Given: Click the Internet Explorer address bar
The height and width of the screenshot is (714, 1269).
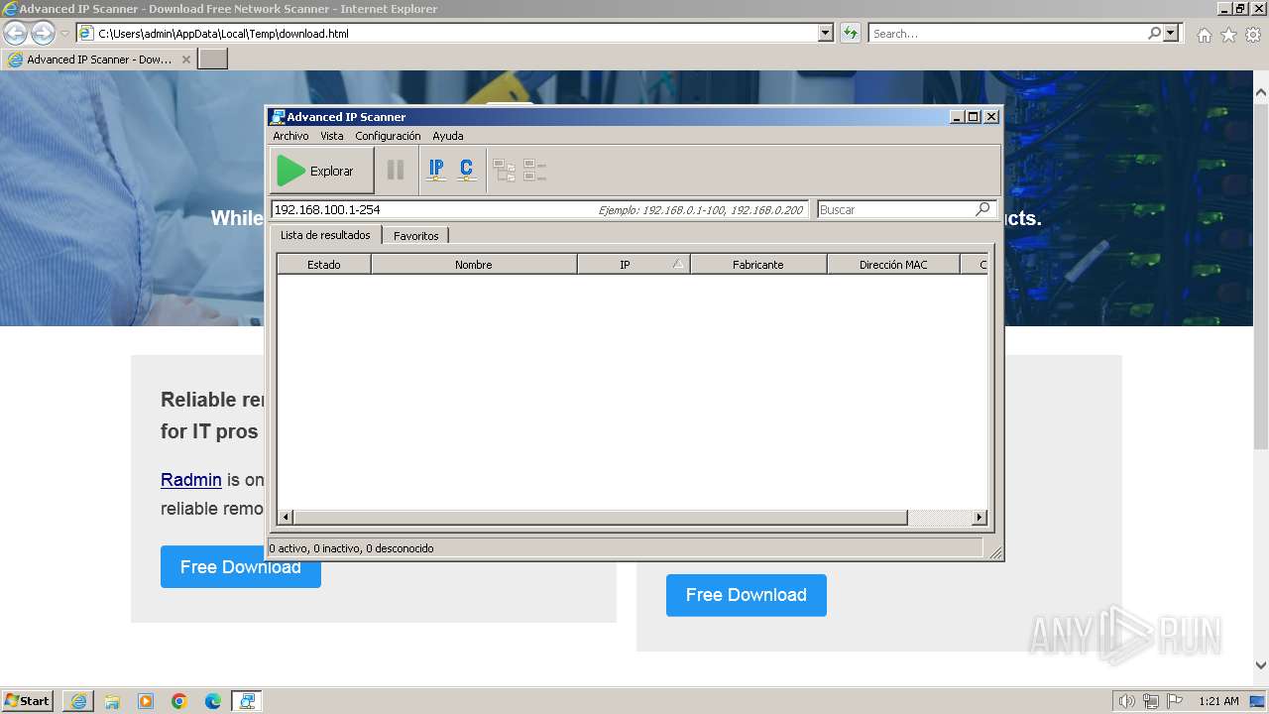Looking at the screenshot, I should coord(448,33).
